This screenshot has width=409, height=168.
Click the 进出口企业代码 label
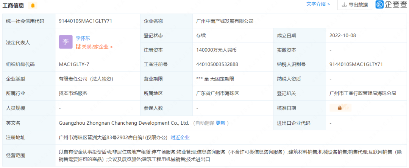pos(294,123)
